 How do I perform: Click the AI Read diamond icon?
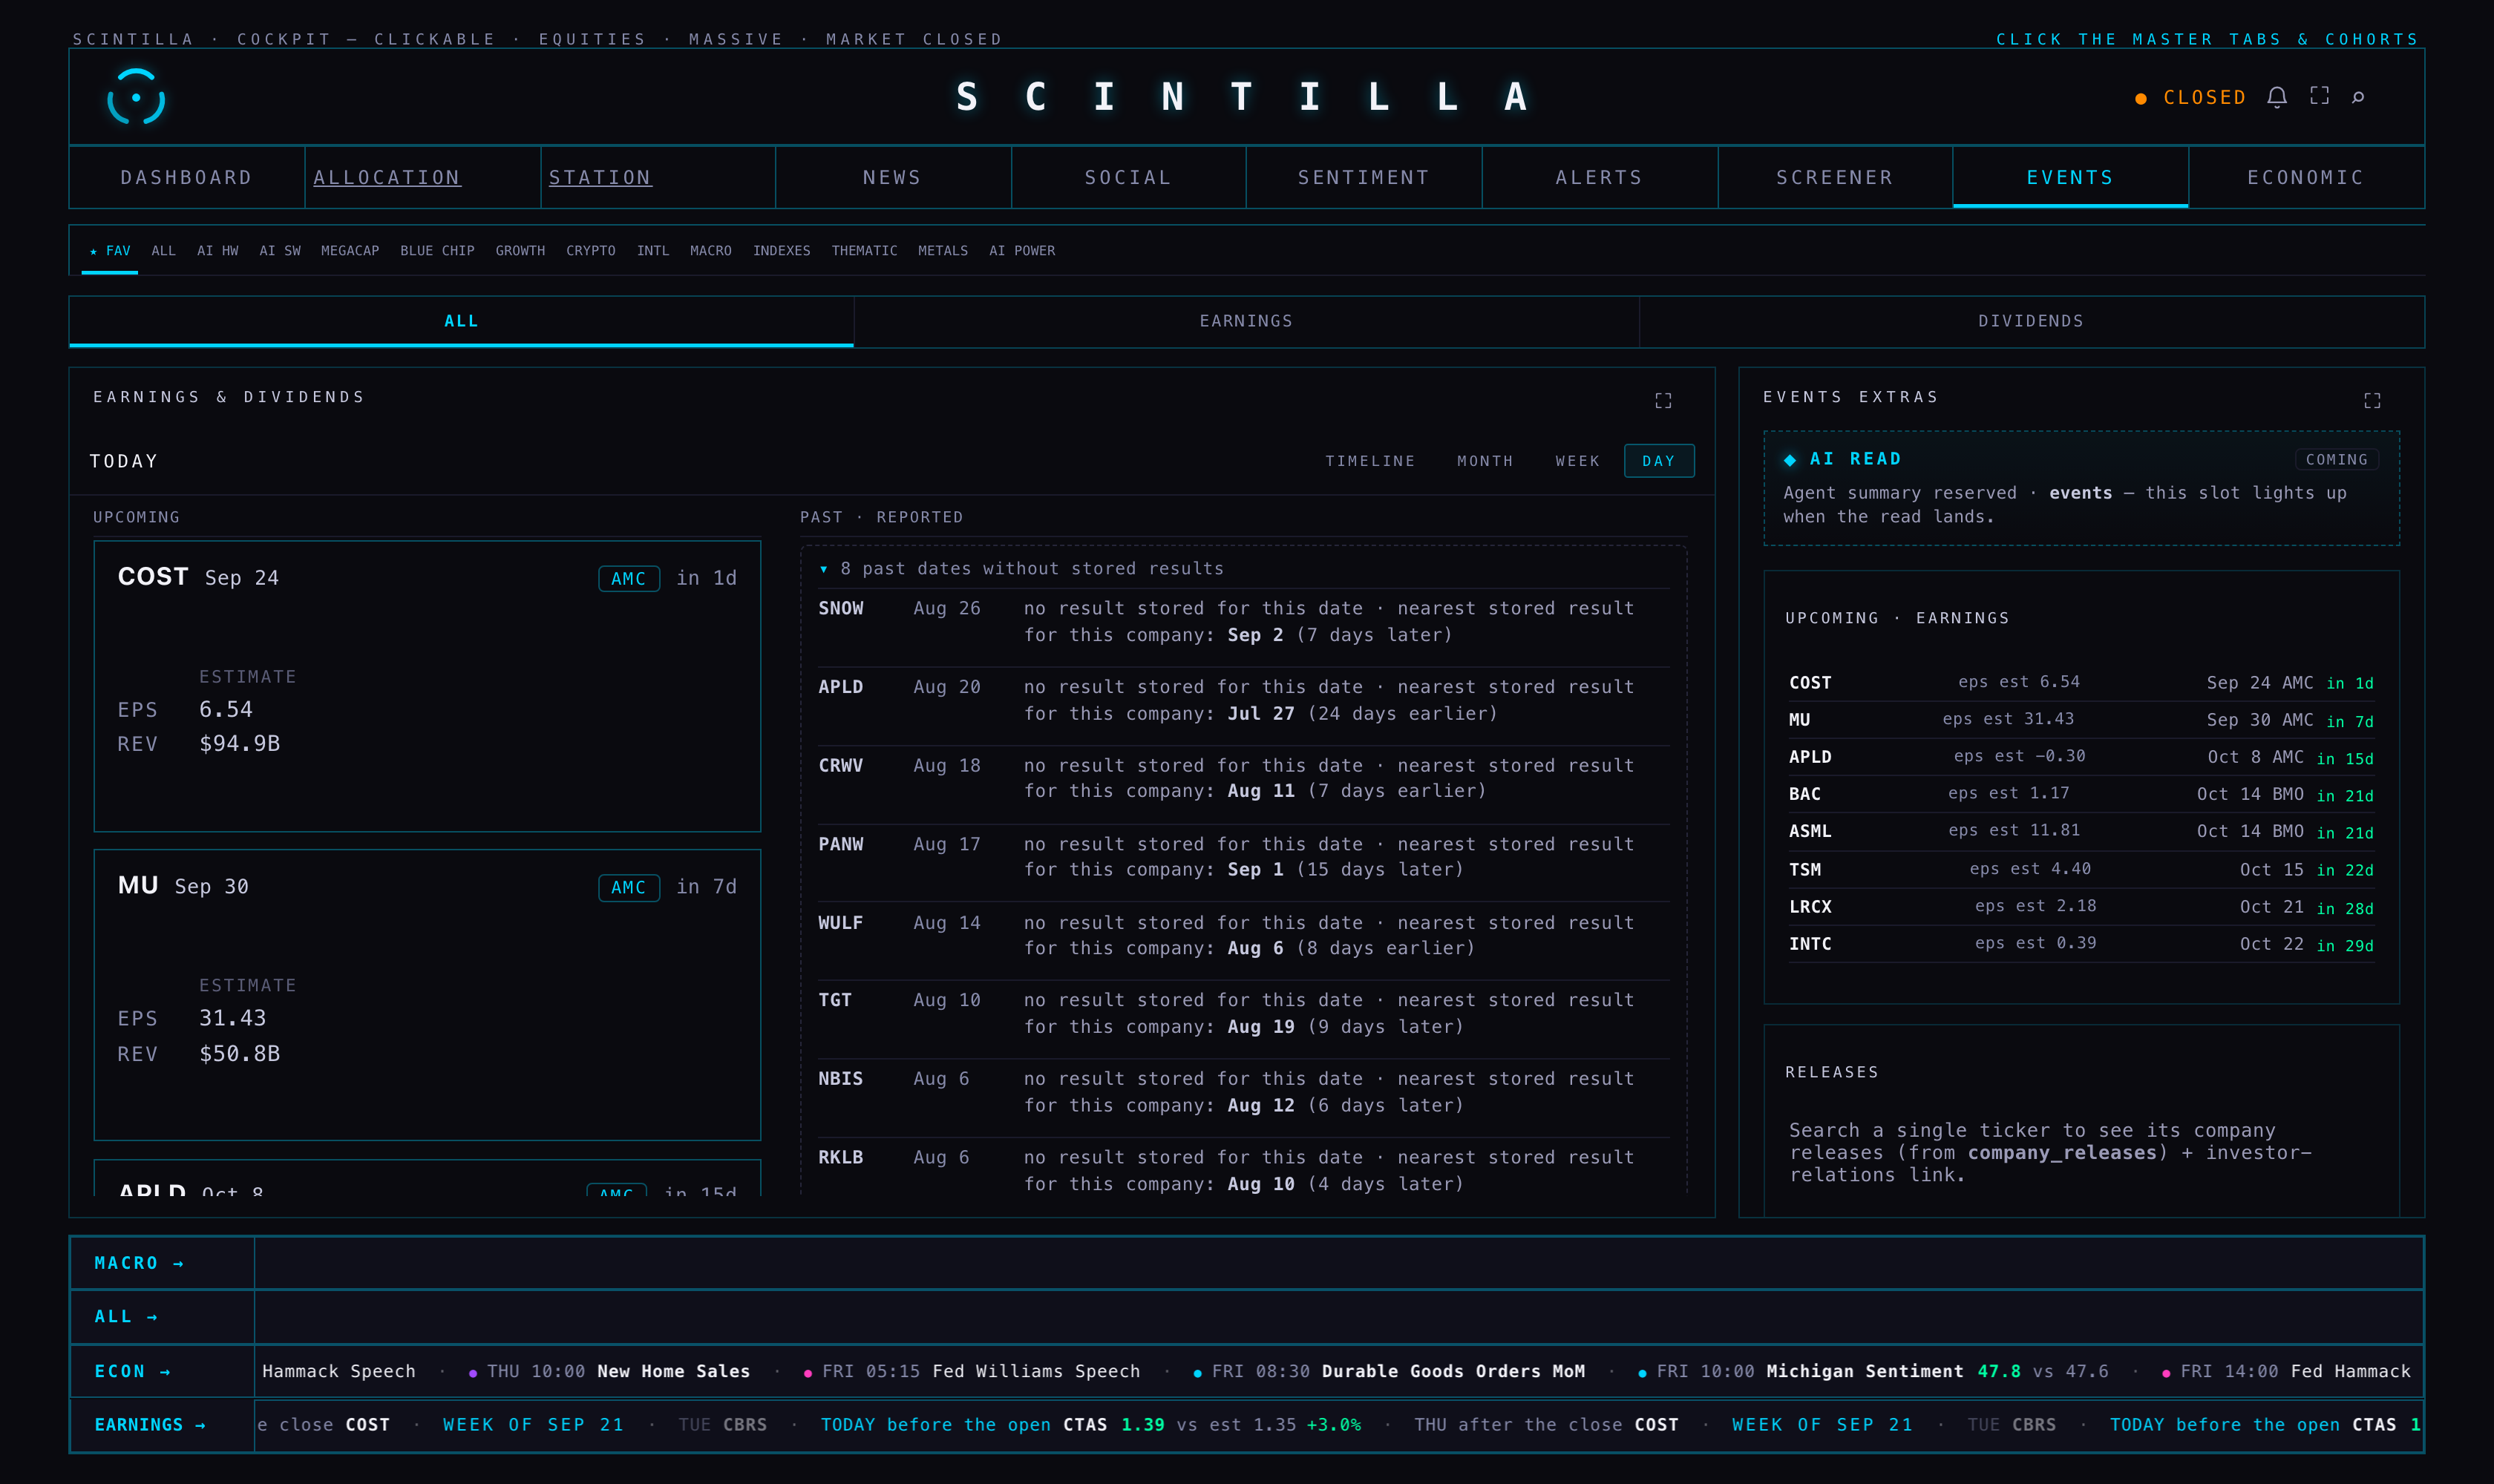click(1790, 459)
